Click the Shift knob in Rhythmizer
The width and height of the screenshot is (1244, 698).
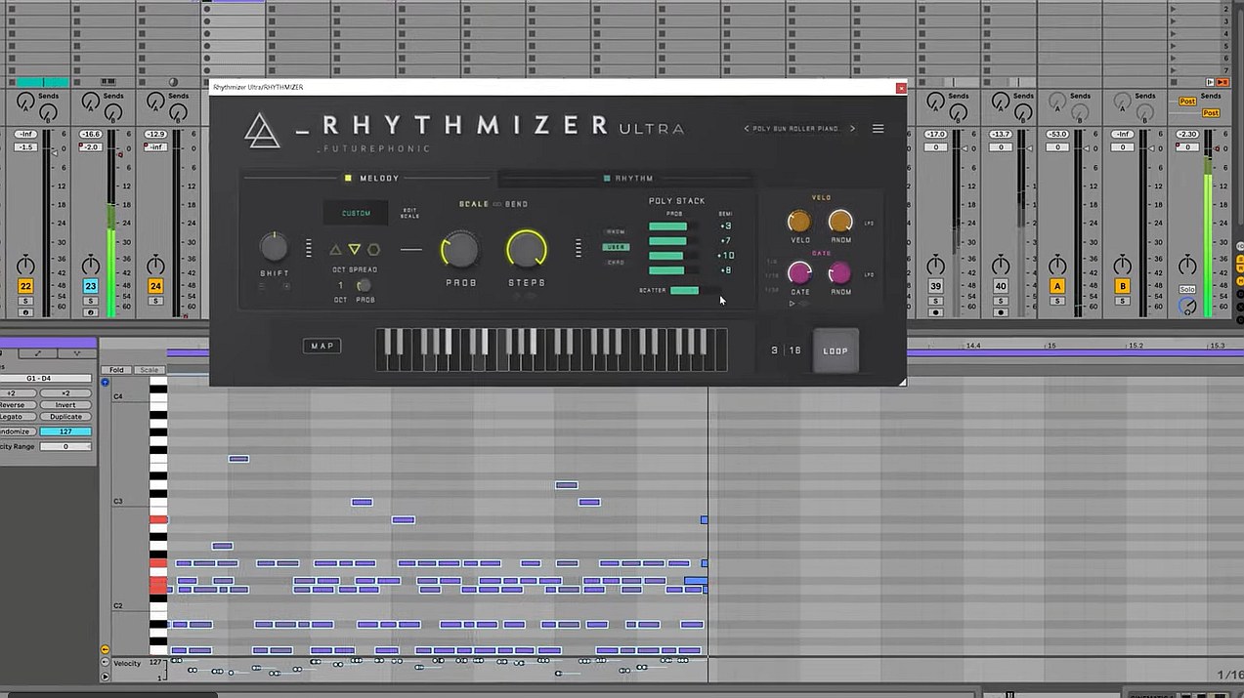[275, 247]
